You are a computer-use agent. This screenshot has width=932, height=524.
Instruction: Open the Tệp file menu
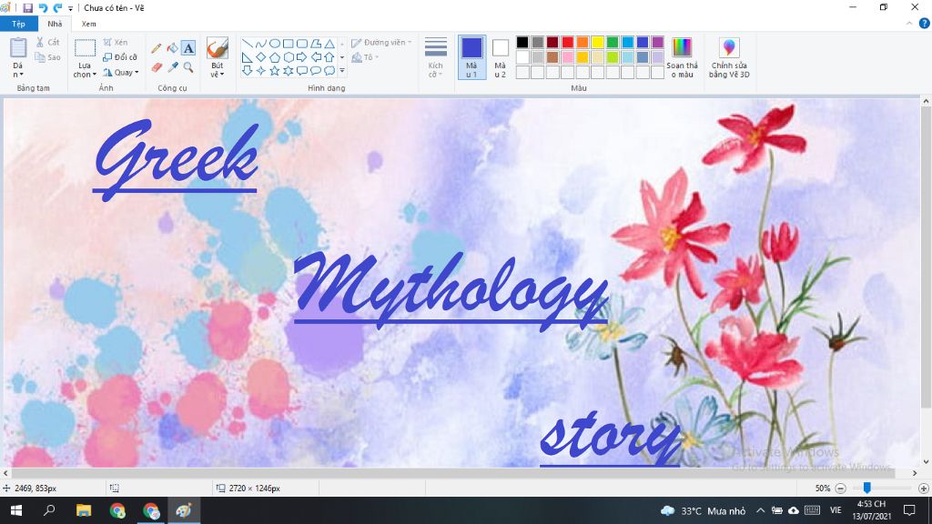18,24
